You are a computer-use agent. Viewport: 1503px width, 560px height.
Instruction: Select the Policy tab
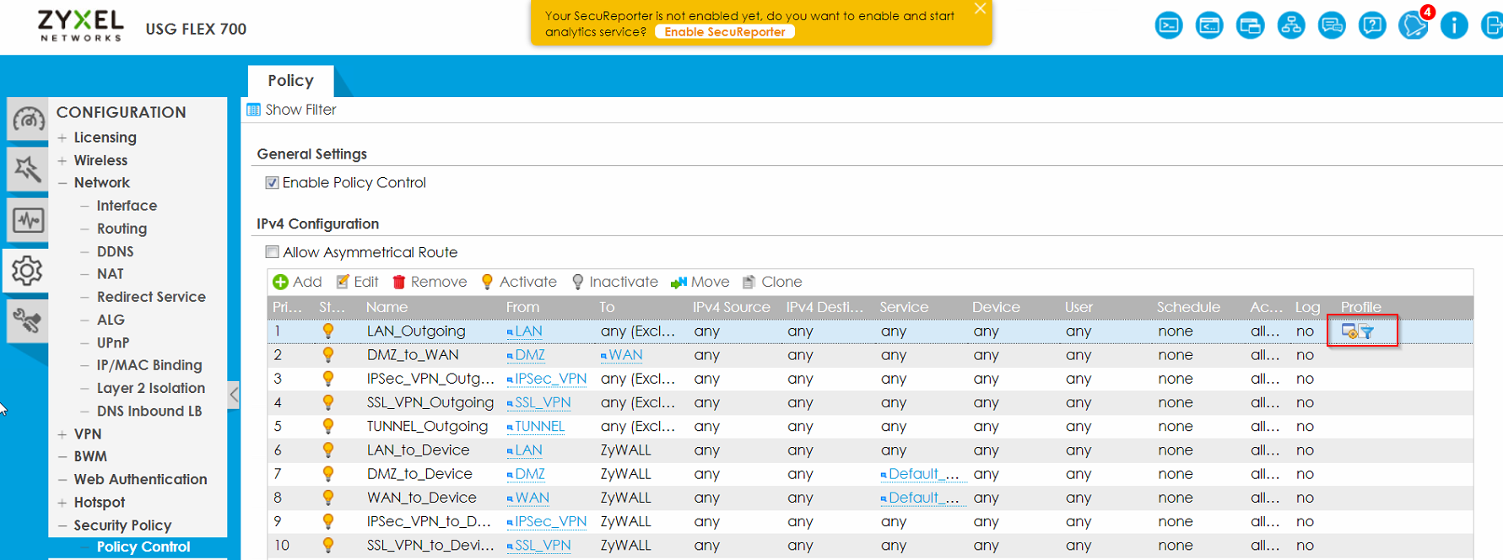point(290,81)
